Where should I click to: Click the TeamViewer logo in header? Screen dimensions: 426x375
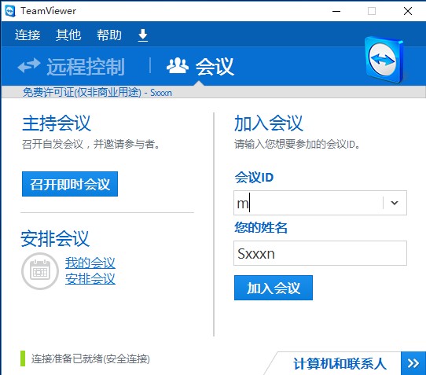(384, 59)
